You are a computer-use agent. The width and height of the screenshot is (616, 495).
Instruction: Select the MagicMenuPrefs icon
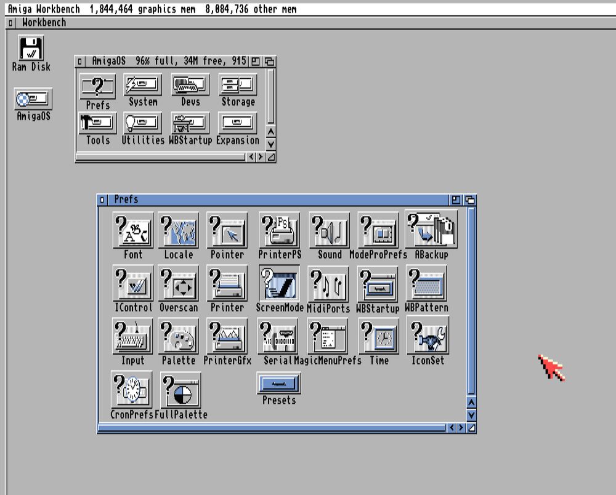click(x=328, y=336)
